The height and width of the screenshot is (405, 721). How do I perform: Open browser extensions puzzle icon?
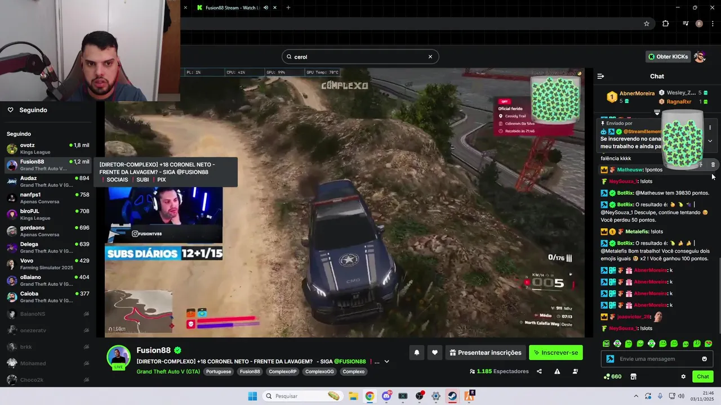point(666,24)
